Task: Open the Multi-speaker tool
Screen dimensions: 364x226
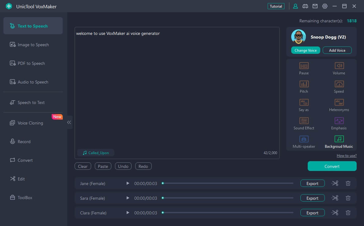Action: (304, 142)
